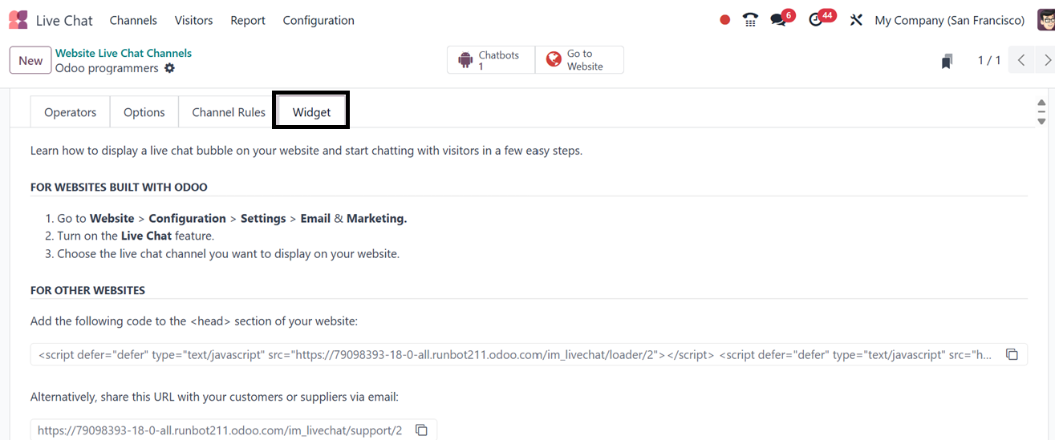Click the red recording status dot
Viewport: 1055px width, 440px height.
pyautogui.click(x=725, y=20)
